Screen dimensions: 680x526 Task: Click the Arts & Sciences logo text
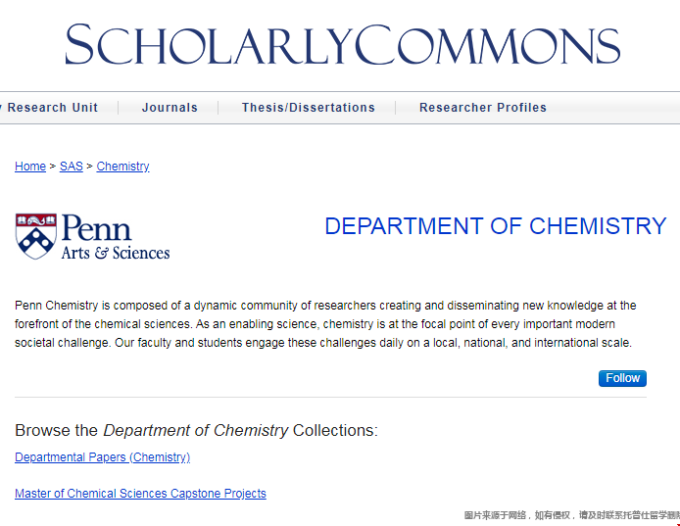(116, 253)
